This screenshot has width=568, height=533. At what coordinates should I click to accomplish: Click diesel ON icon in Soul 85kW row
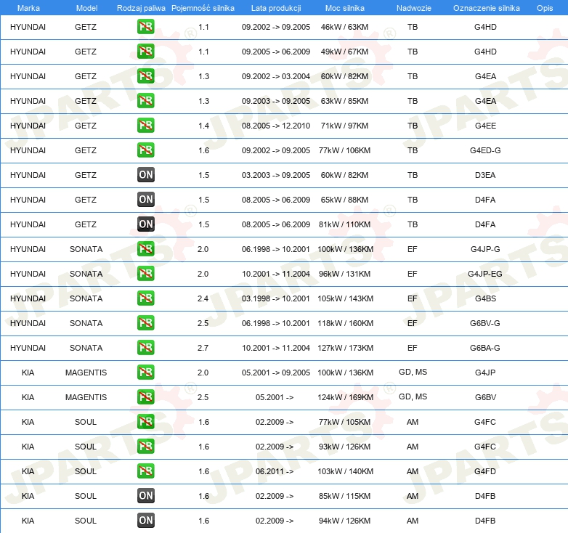pos(145,496)
